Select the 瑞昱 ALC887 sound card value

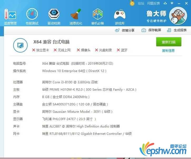point(81,126)
